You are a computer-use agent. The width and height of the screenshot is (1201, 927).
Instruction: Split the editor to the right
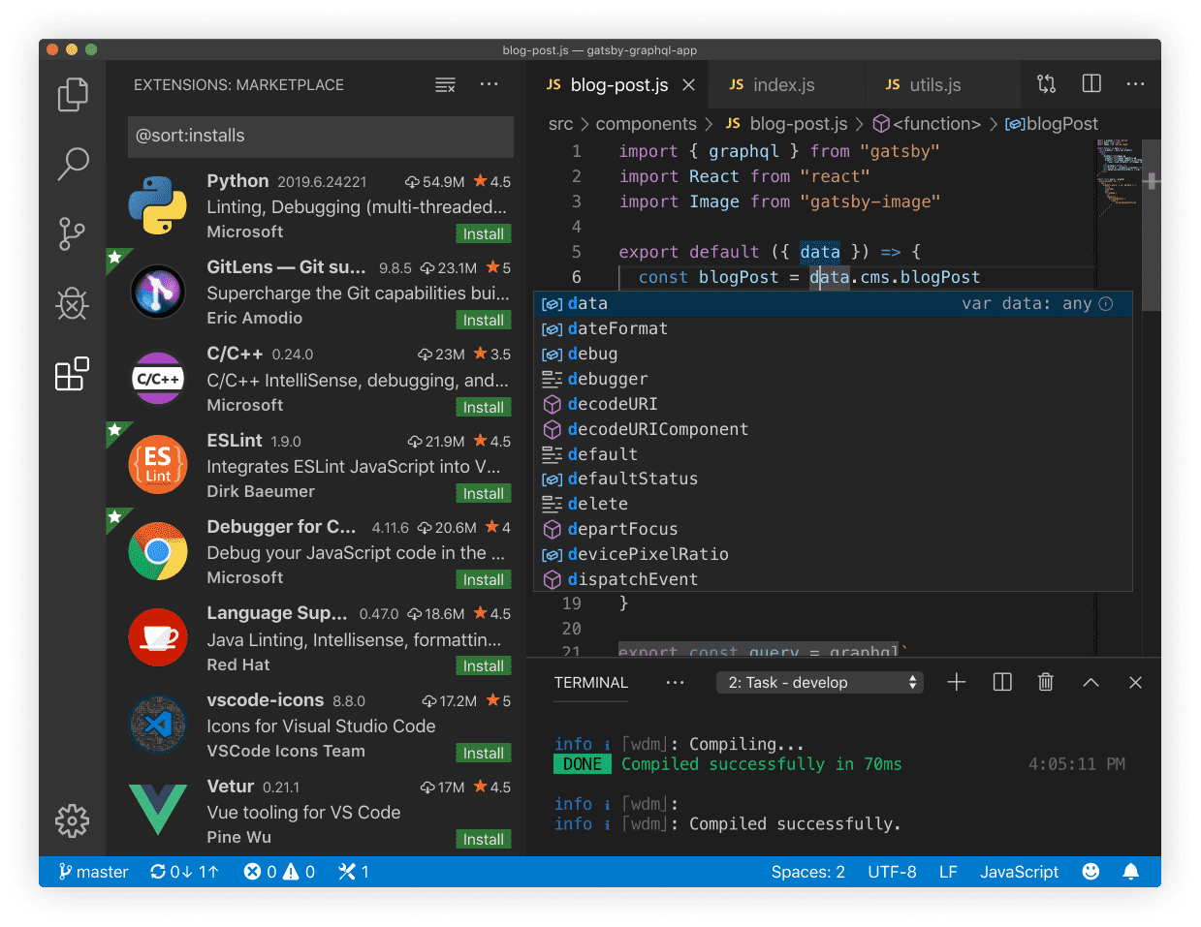coord(1091,83)
